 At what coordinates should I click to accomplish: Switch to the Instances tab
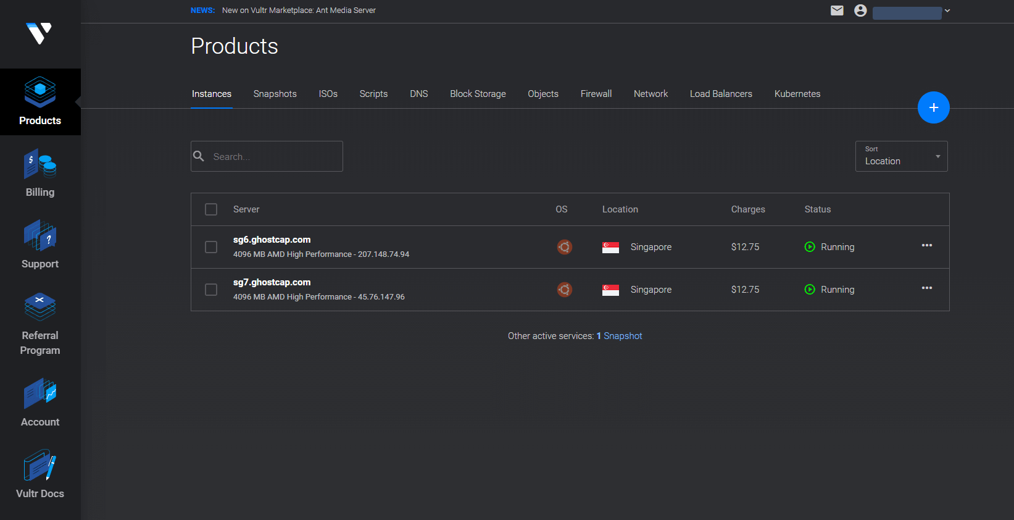212,94
